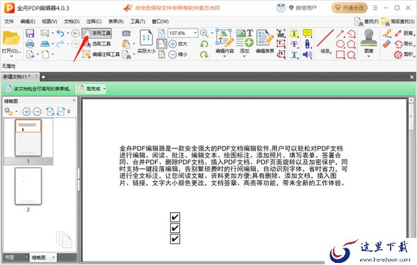This screenshot has height=265, width=417.
Task: Click the Print icon
Action: 30,44
